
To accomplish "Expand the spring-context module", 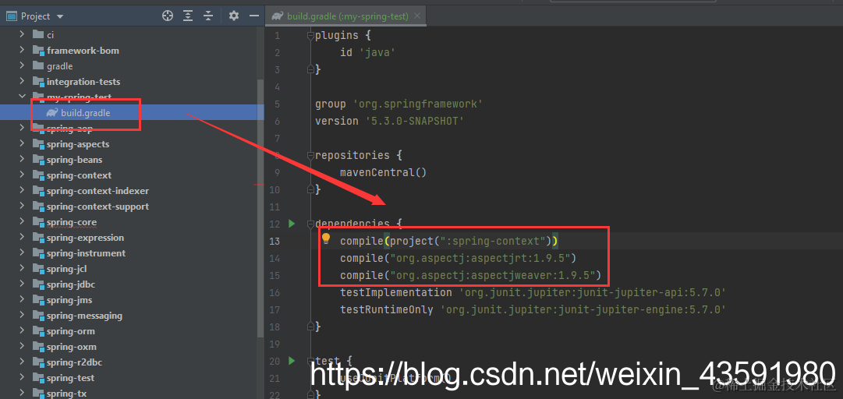I will point(22,175).
